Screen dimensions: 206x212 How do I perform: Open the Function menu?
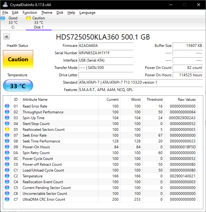pos(30,13)
